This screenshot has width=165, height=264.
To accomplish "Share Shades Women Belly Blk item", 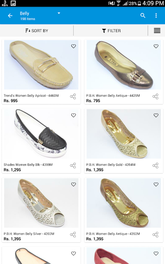I will tap(73, 165).
